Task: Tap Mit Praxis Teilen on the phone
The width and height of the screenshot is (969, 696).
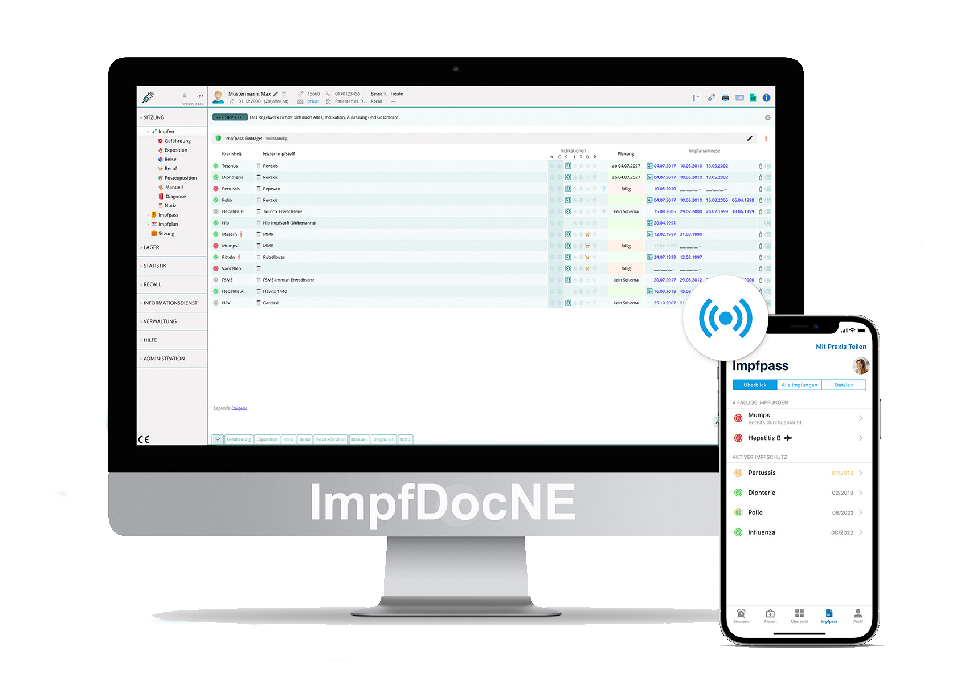Action: coord(841,347)
